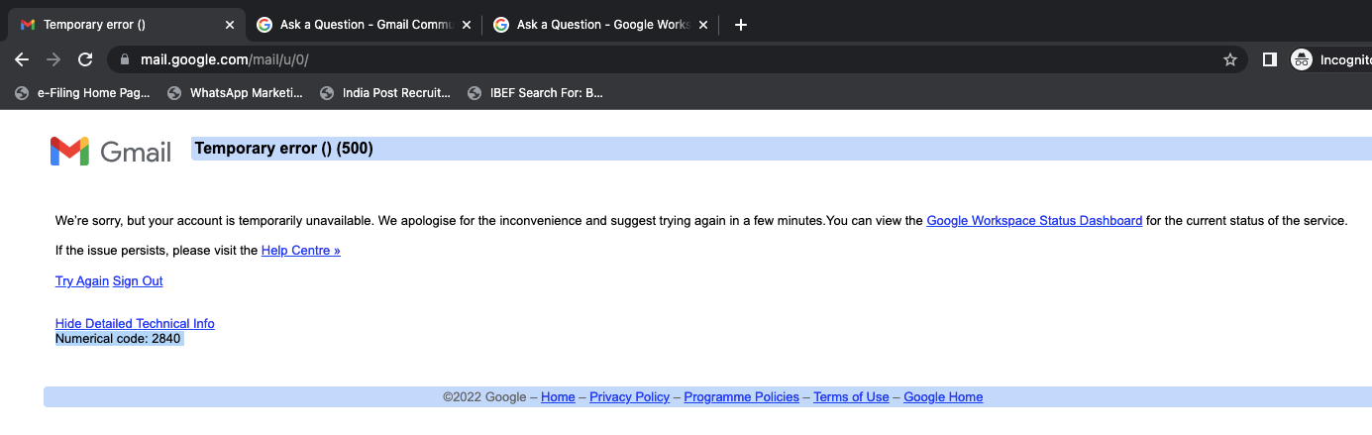The height and width of the screenshot is (435, 1372).
Task: Open the Privacy Policy footer link
Action: pos(629,397)
